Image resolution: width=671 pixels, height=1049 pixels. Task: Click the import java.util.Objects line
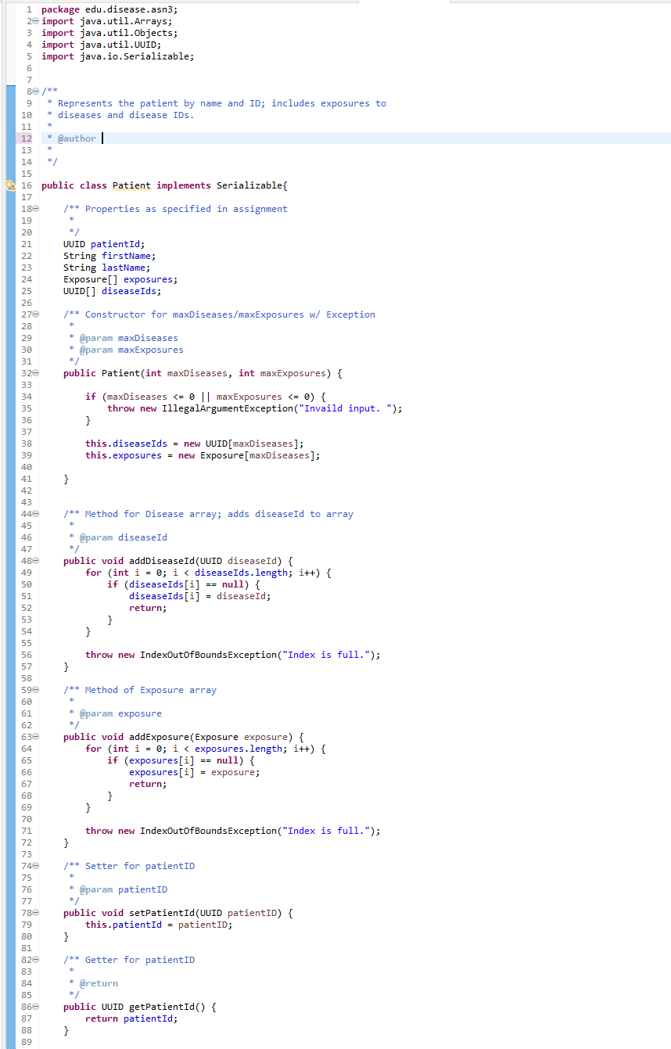pyautogui.click(x=109, y=33)
